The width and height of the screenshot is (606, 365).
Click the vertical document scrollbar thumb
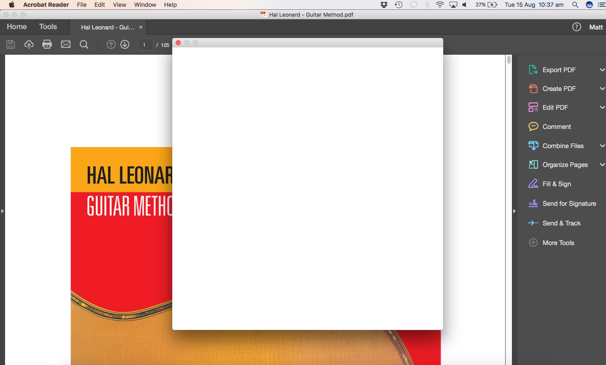(509, 60)
